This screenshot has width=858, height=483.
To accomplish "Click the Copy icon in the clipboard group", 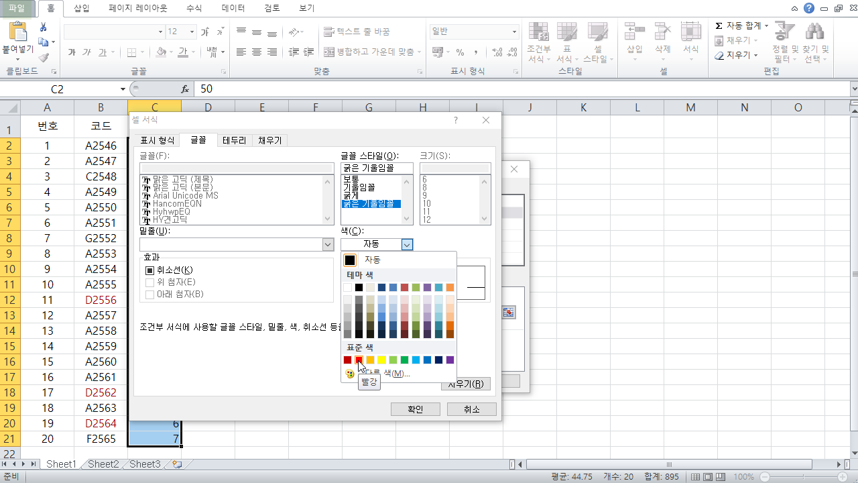I will [x=44, y=42].
